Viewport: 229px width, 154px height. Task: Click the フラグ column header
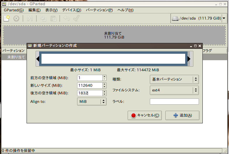207,51
